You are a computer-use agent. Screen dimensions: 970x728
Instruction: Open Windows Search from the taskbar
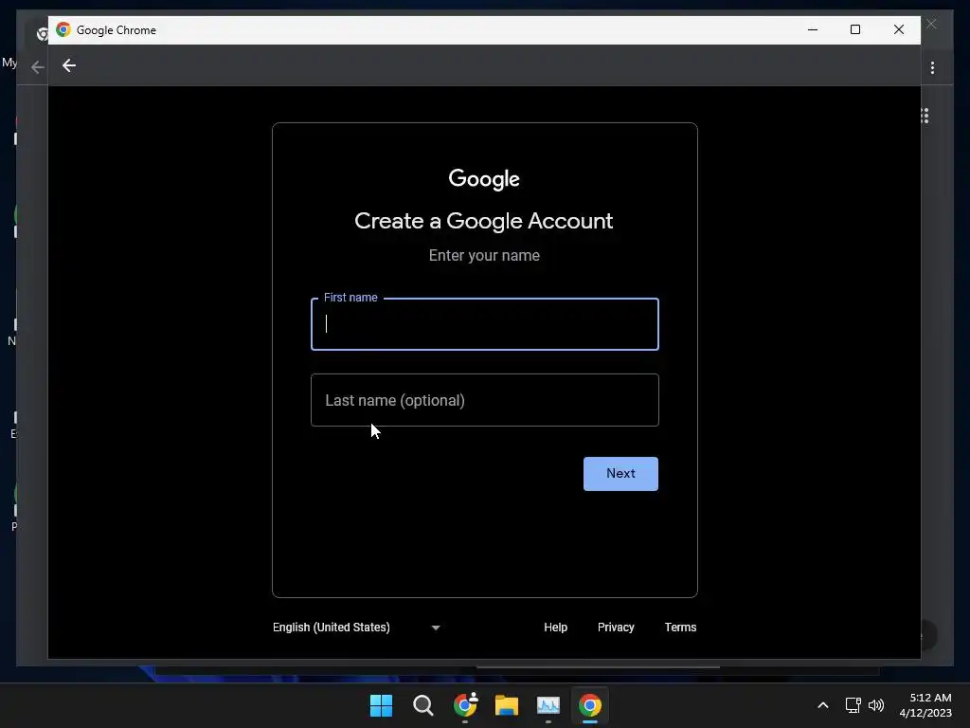423,705
